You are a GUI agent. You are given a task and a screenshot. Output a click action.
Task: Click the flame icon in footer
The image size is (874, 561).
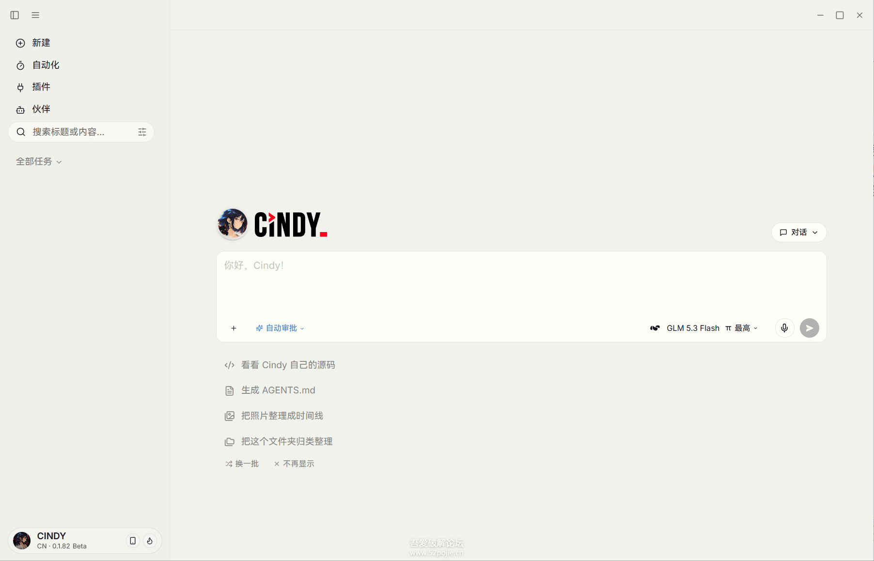click(x=150, y=541)
